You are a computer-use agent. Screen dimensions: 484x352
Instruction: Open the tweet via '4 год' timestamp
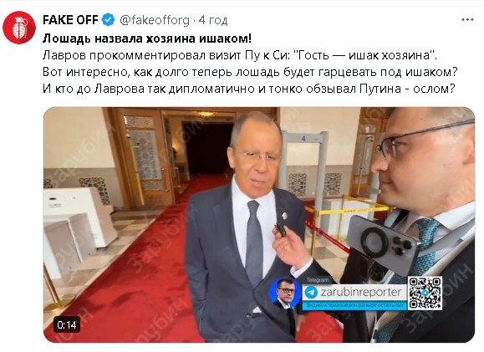[213, 20]
